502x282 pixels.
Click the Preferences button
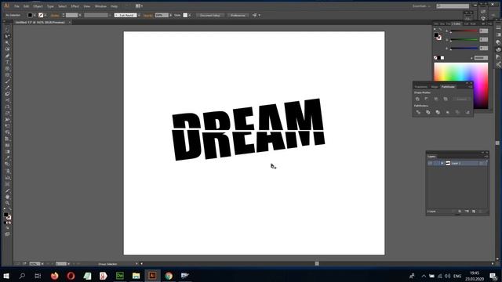(x=238, y=15)
